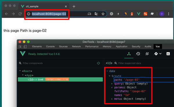Viewport: 174px width, 107px height.
Task: Bookmark this page with the star
Action: 103,14
